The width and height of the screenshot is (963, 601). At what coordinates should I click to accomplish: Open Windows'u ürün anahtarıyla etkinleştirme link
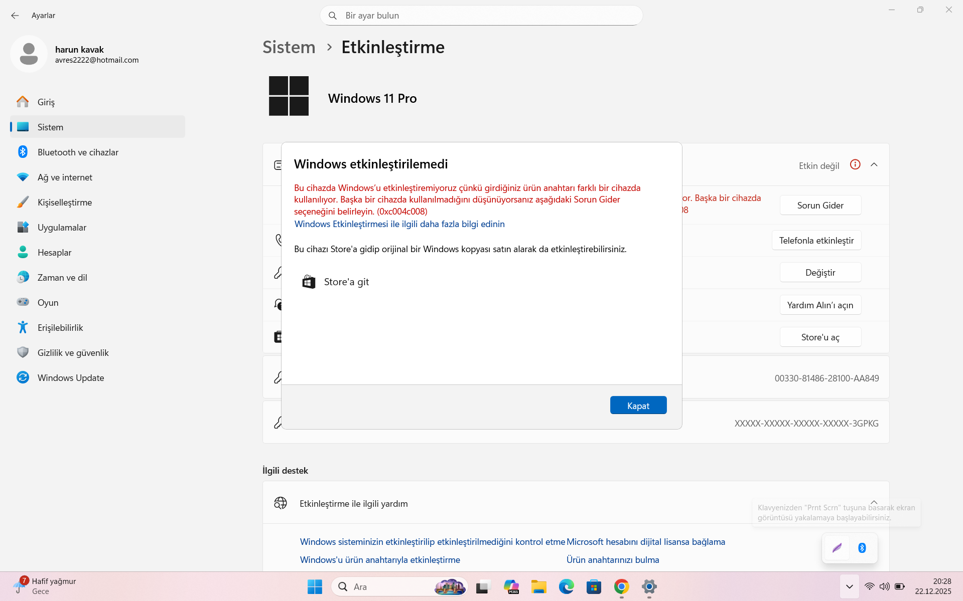tap(380, 560)
